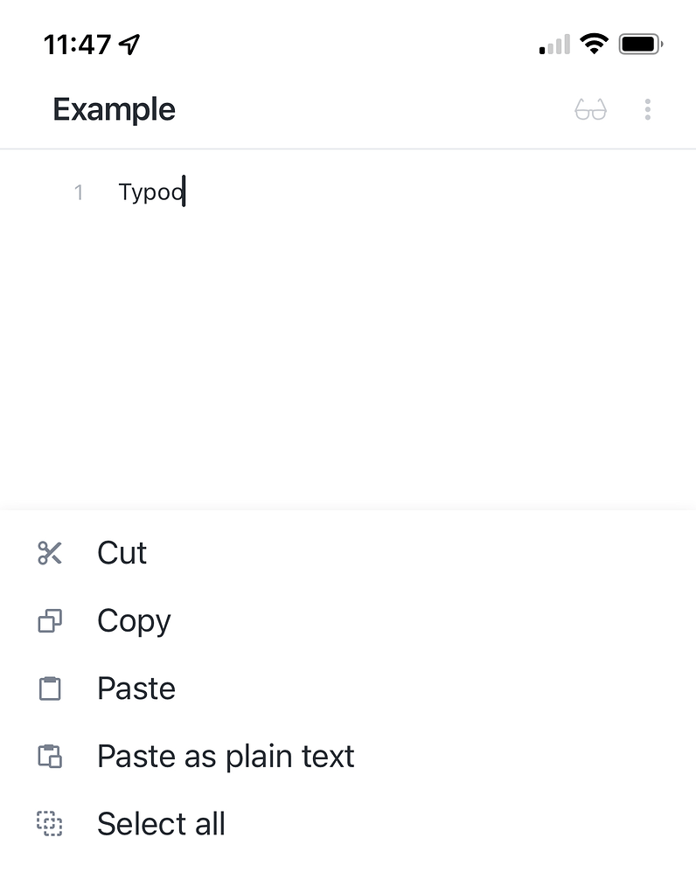Viewport: 696px width, 872px height.
Task: Tap the Wi-Fi status icon
Action: pos(594,44)
